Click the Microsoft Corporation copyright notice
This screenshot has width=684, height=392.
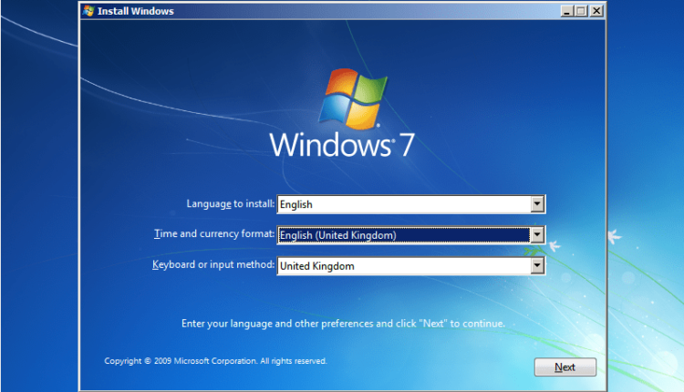click(x=215, y=361)
